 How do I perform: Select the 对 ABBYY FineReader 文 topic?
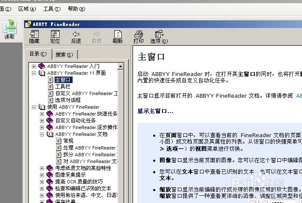pyautogui.click(x=90, y=161)
